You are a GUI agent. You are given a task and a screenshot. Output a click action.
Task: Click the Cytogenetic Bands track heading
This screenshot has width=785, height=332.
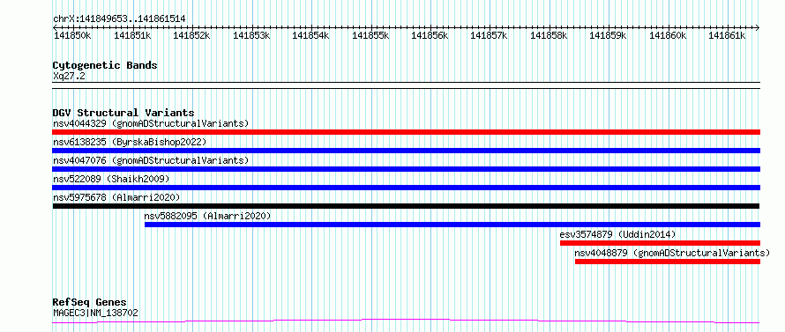point(105,65)
